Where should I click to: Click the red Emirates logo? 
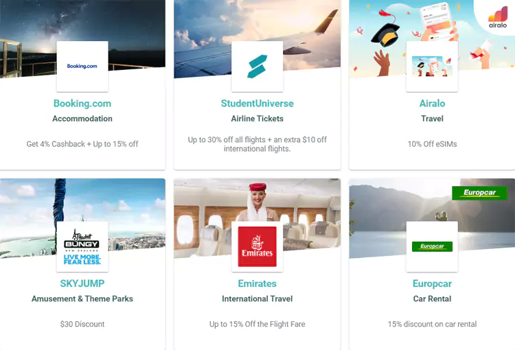coord(257,246)
